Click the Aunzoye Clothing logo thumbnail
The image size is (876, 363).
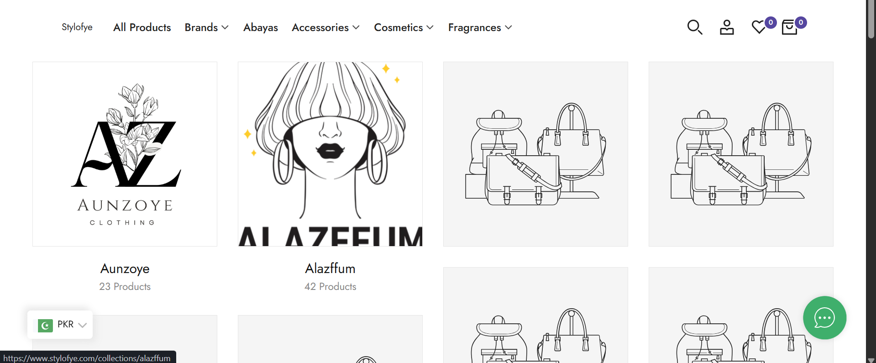pos(125,154)
